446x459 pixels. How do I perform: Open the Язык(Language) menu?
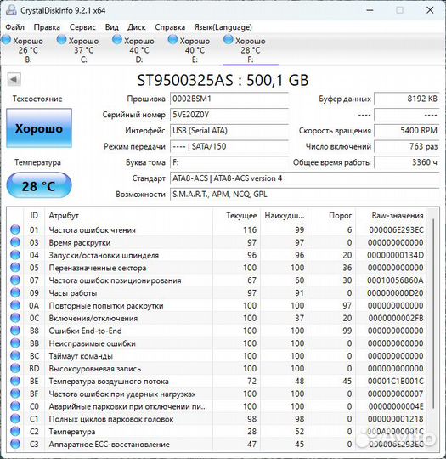tap(223, 27)
